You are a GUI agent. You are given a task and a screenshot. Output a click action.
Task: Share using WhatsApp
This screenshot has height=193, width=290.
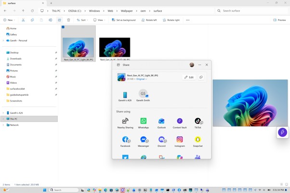point(144,123)
